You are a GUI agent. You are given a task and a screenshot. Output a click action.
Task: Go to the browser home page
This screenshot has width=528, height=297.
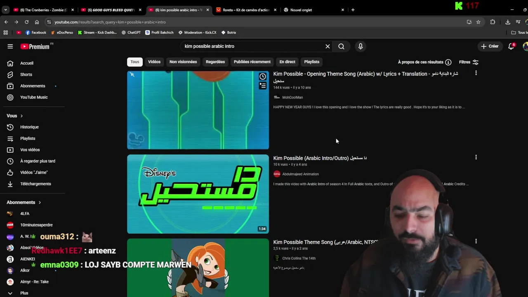pos(37,22)
